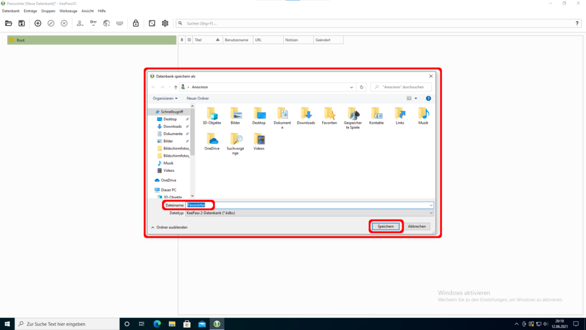Change the view layout icon in dialog
586x330 pixels.
coord(409,99)
